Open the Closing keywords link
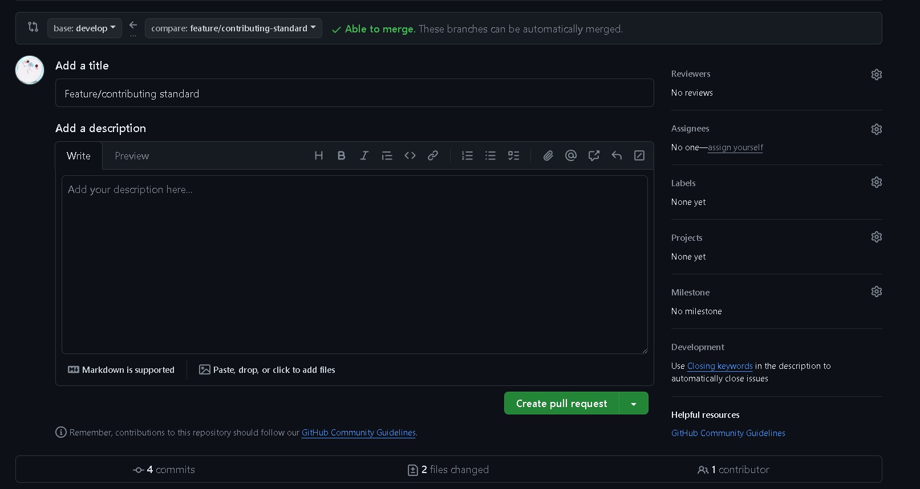Screen dimensions: 920x489 (720, 366)
